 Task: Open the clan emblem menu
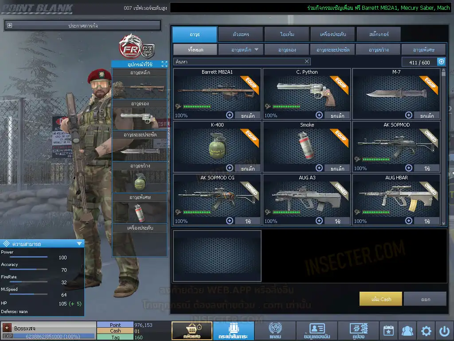click(x=275, y=331)
